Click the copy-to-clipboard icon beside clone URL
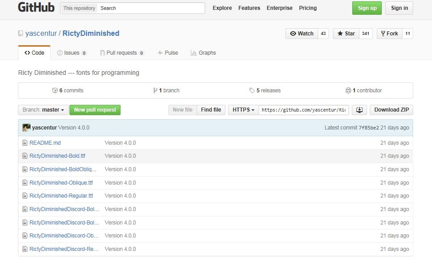432x259 pixels. click(359, 110)
